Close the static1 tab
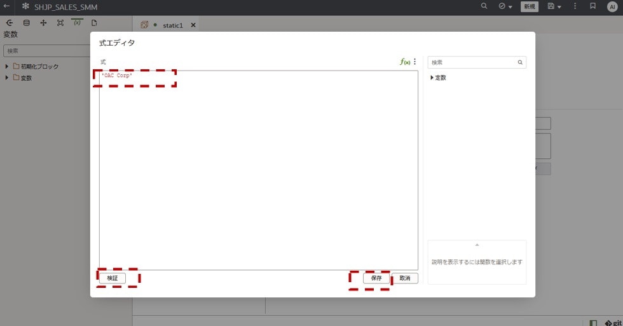This screenshot has height=326, width=623. [x=193, y=25]
